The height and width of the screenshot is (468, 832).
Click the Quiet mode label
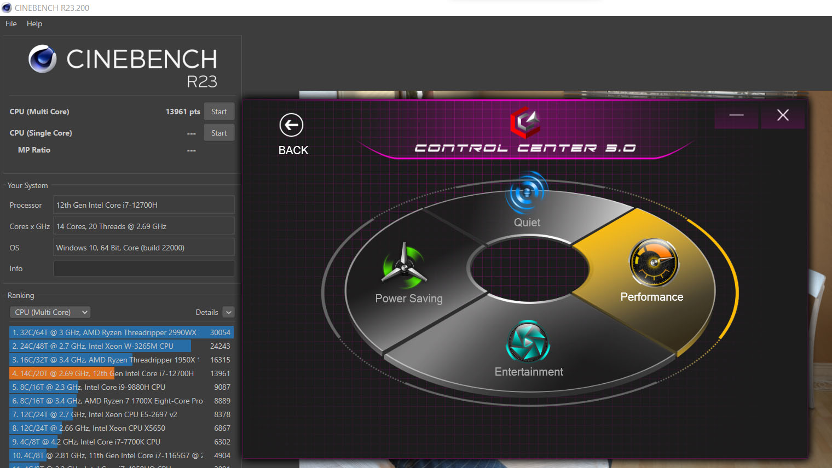pos(527,223)
